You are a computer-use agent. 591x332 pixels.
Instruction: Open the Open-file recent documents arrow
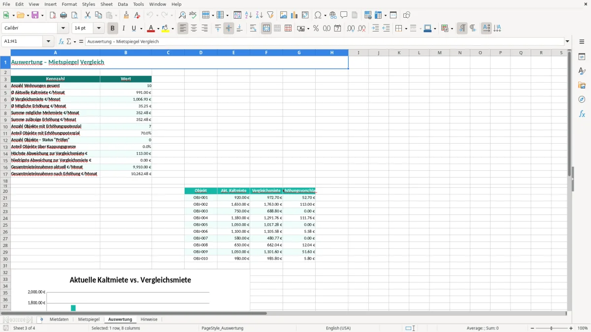(x=28, y=15)
